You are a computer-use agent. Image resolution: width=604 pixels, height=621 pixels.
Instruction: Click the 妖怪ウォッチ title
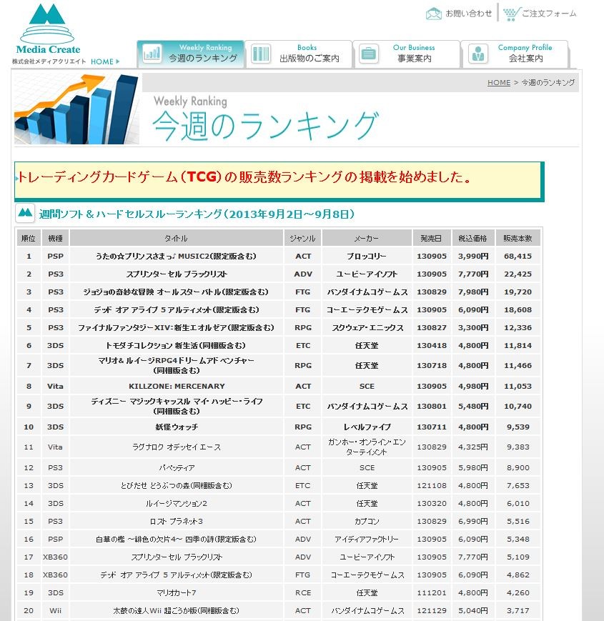[x=177, y=427]
